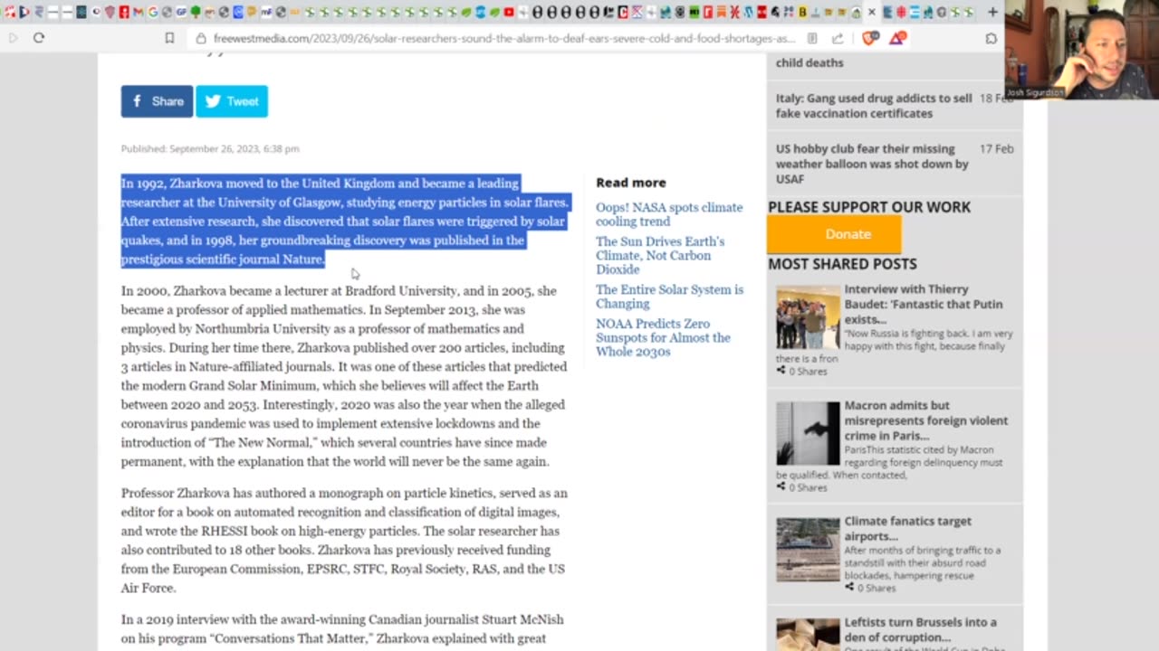Click the Climate fanatics airport thumbnail
This screenshot has width=1159, height=651.
click(x=808, y=549)
